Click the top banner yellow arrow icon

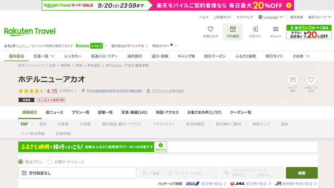(x=289, y=5)
